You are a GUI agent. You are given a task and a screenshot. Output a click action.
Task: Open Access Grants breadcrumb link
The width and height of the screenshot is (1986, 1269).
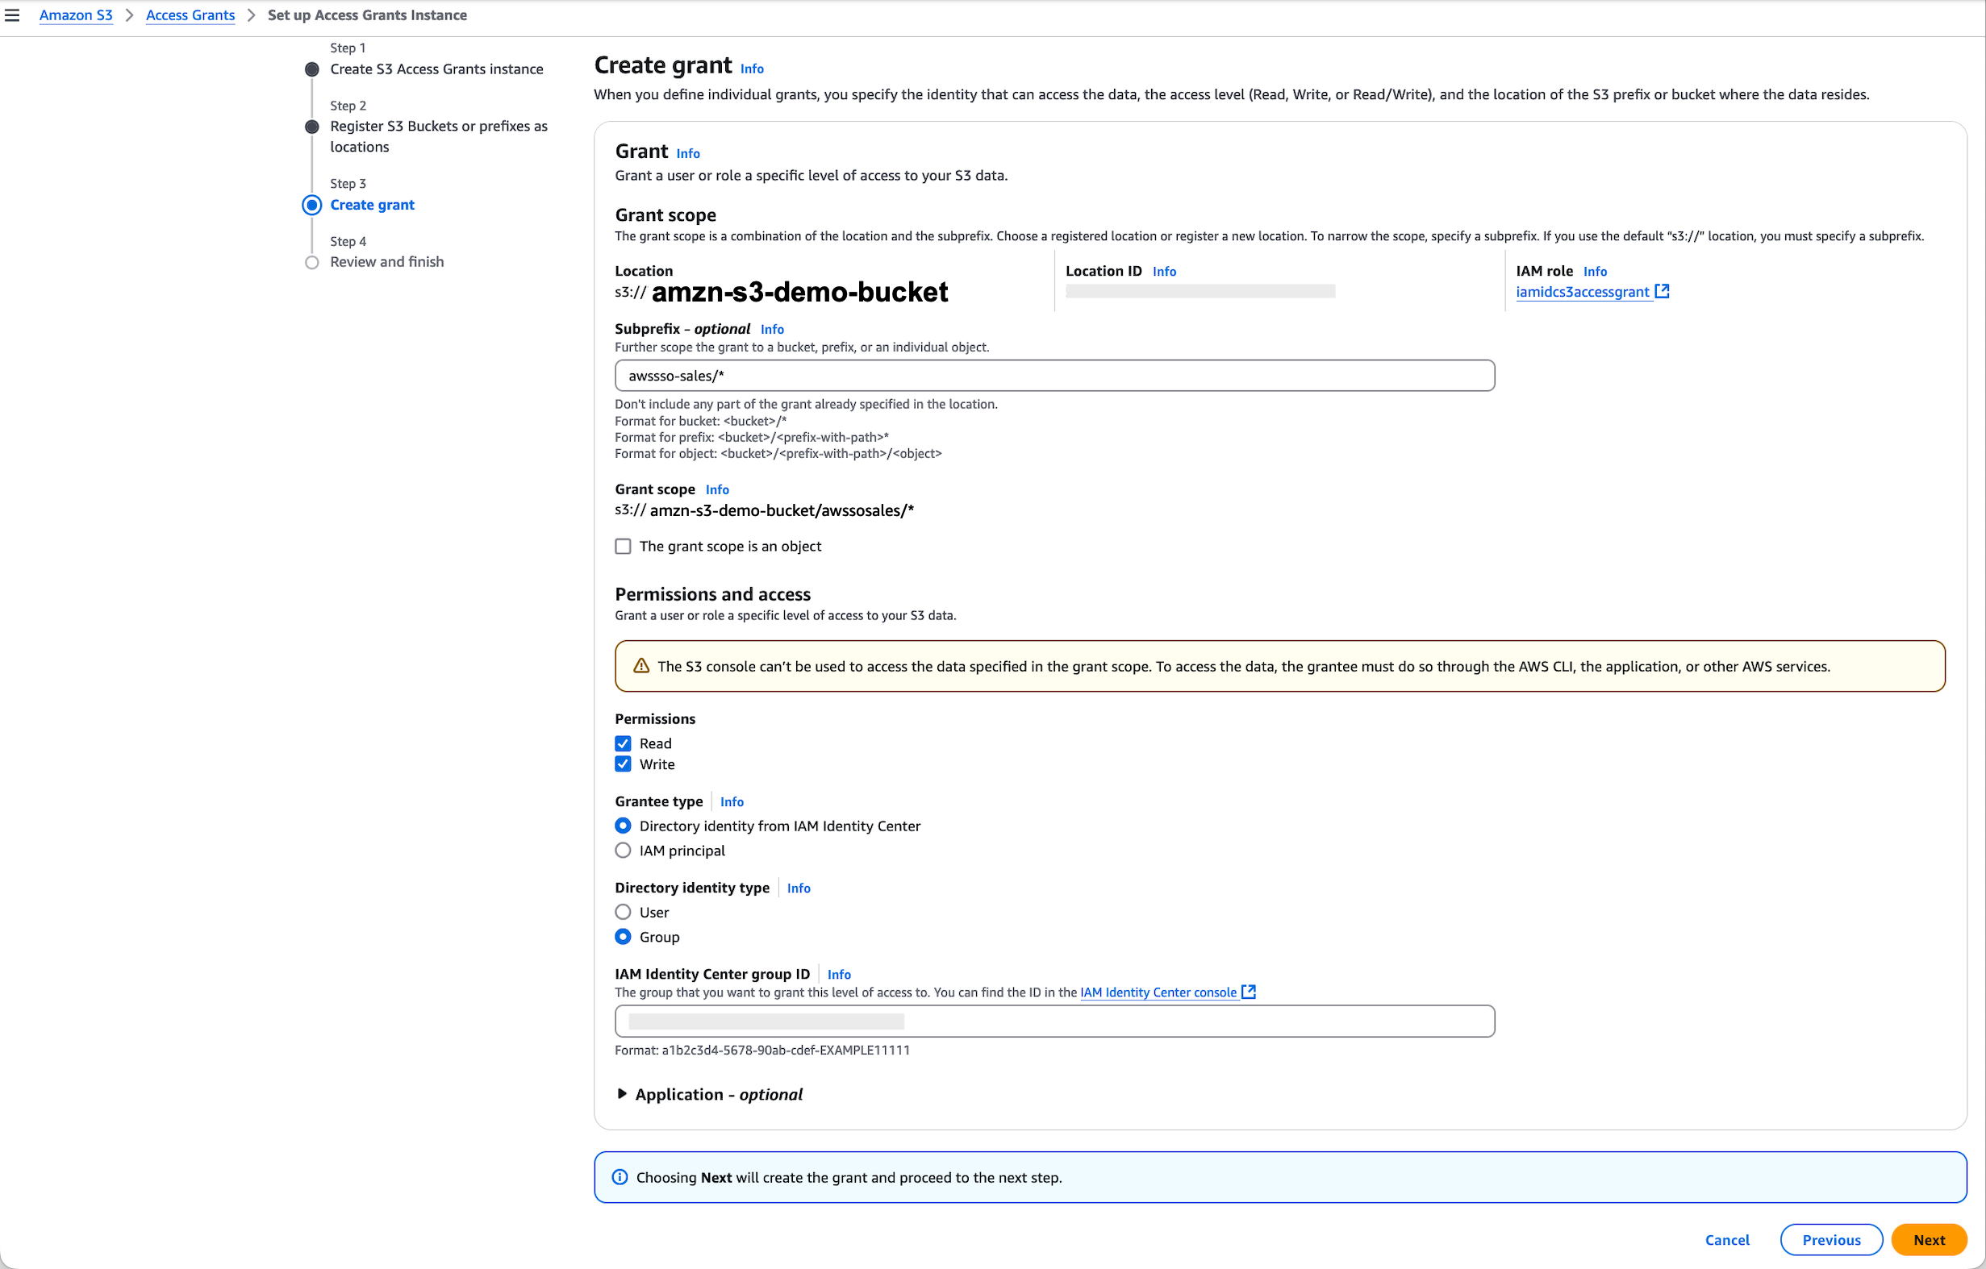190,15
